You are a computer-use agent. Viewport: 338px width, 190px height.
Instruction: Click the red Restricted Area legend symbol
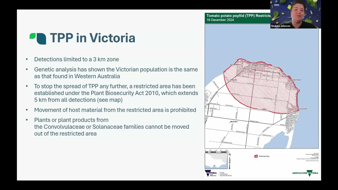tap(256, 156)
